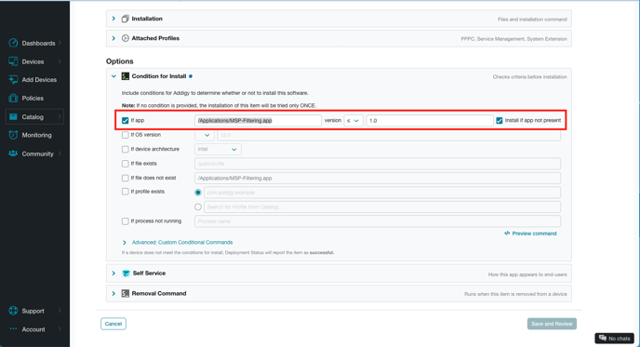
Task: Click the Catalog submenu arrow
Action: [x=60, y=117]
